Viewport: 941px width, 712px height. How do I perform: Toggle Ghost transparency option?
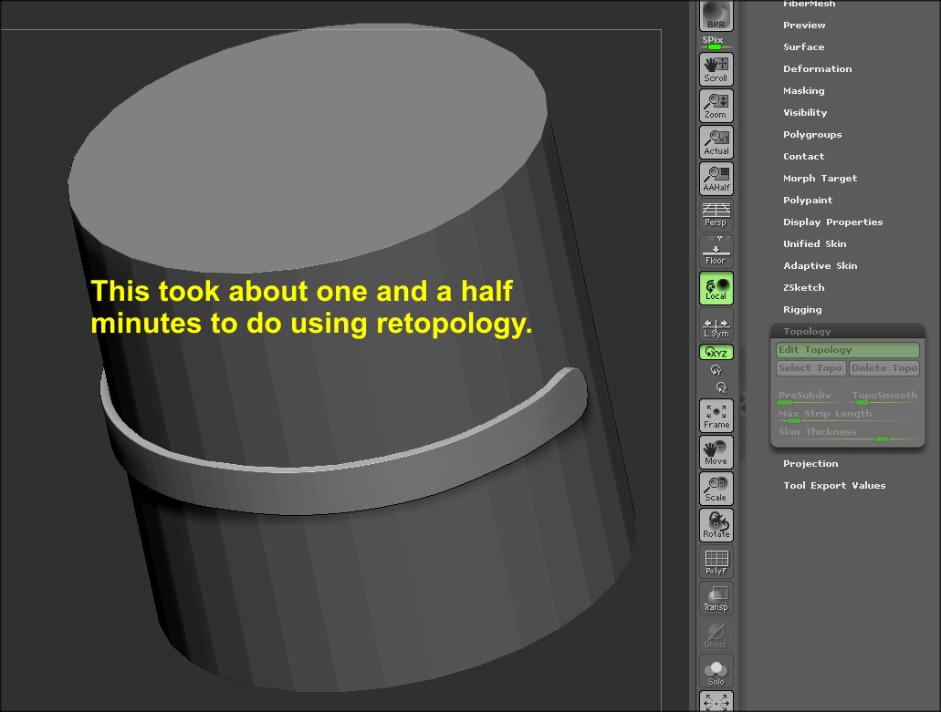coord(716,635)
